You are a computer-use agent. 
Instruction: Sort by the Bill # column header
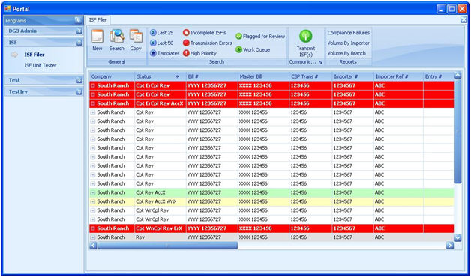212,77
